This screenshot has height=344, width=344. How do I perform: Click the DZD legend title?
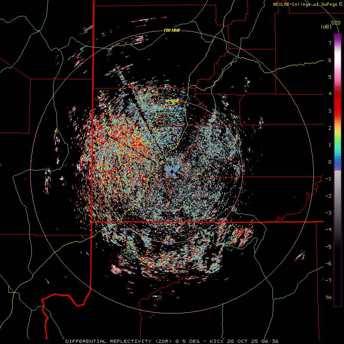[336, 23]
